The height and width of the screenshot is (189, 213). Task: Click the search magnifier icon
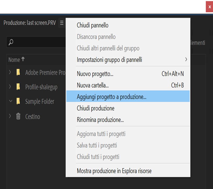tap(11, 42)
